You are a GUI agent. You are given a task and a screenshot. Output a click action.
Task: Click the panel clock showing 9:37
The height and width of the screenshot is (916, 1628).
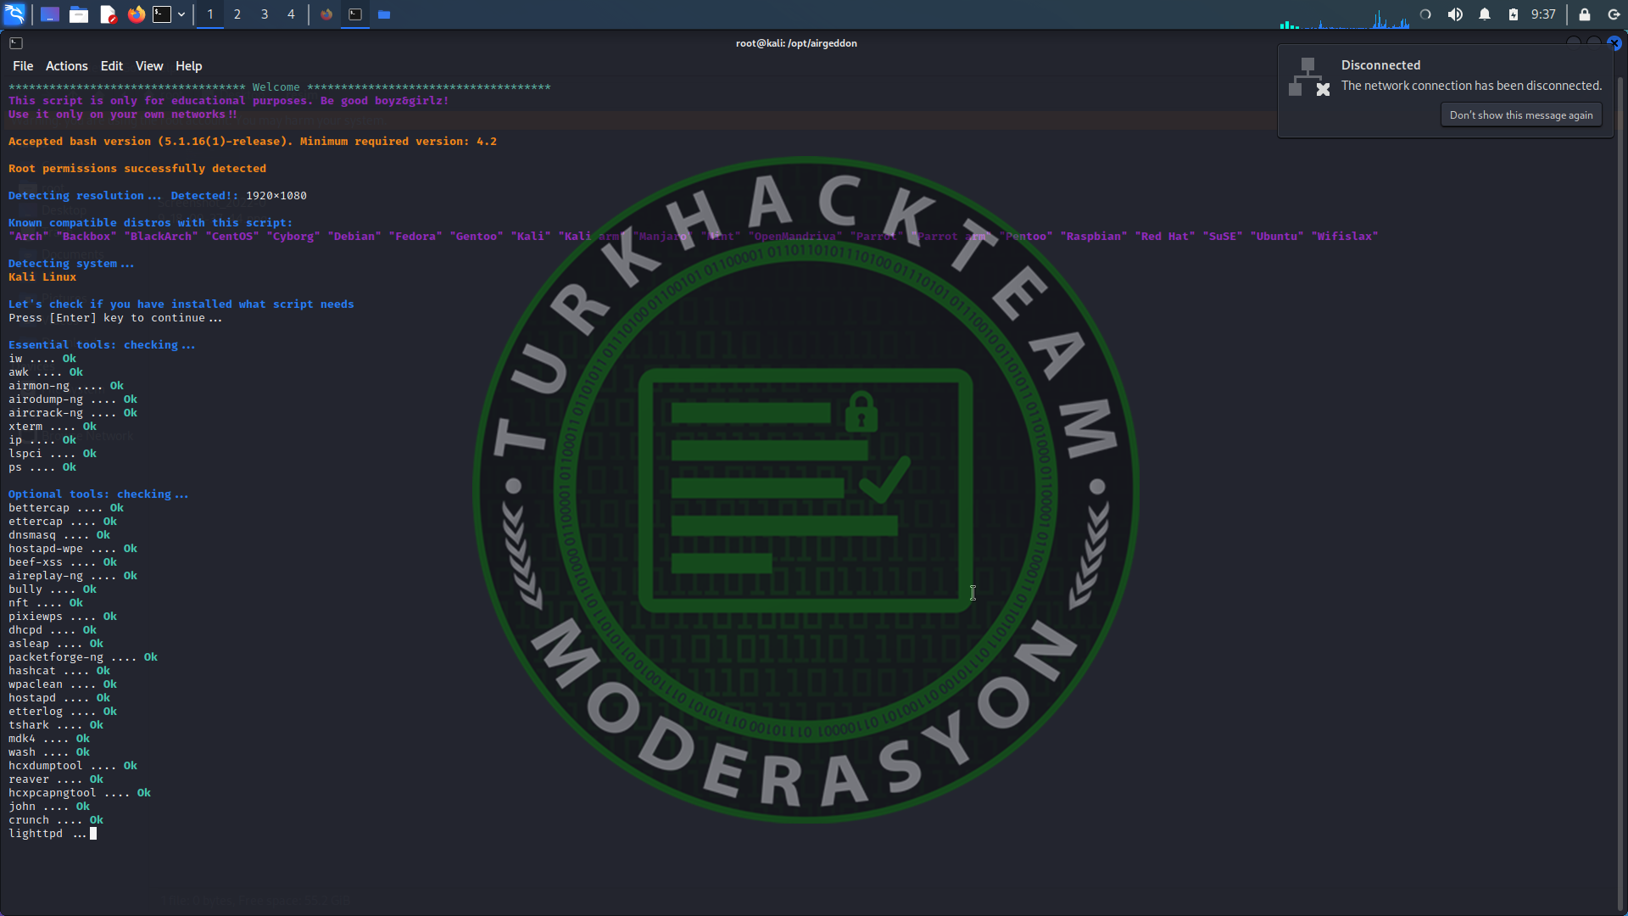click(1543, 14)
